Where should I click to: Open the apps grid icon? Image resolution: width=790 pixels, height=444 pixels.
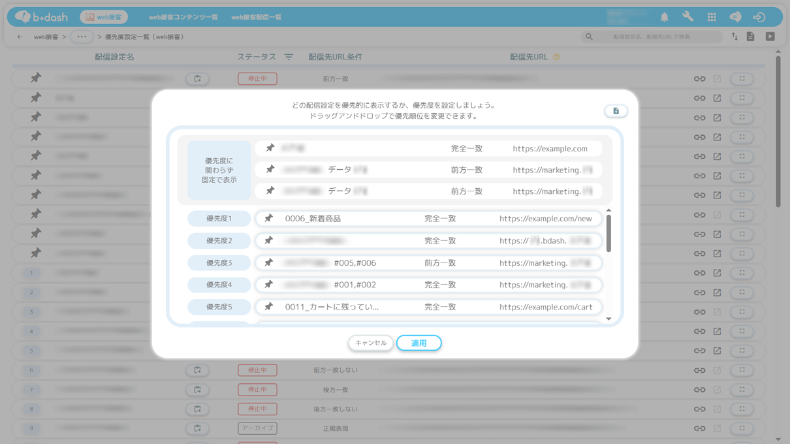click(712, 17)
